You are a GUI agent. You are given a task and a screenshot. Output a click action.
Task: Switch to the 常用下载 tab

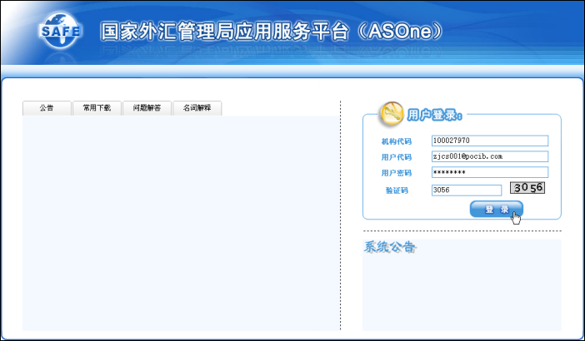[97, 108]
